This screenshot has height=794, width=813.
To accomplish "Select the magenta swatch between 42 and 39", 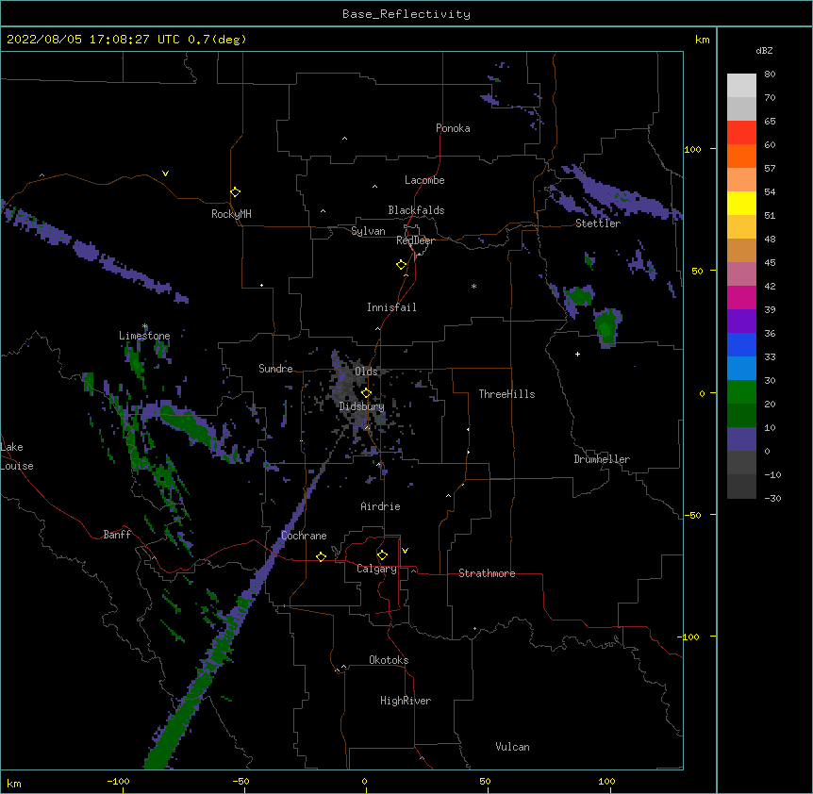I will pyautogui.click(x=741, y=297).
